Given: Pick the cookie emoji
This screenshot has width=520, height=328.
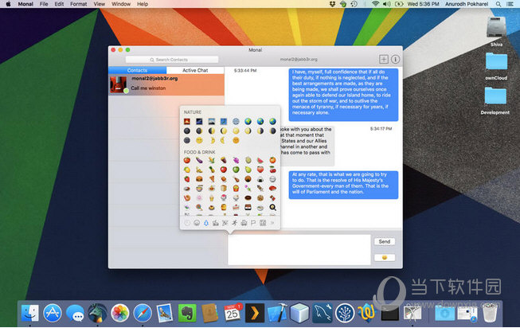Looking at the screenshot, I should point(260,198).
